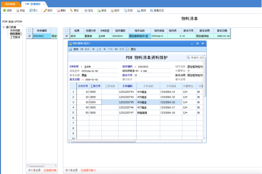This screenshot has width=262, height=174.
Task: Close the PDM 数据接收 tab
Action: 44,4
